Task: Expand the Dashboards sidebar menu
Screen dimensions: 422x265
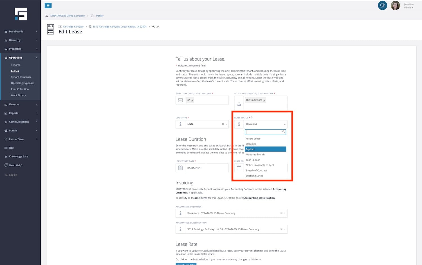Action: (21, 32)
